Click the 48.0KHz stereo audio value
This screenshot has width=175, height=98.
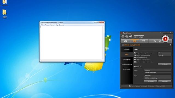click(157, 78)
